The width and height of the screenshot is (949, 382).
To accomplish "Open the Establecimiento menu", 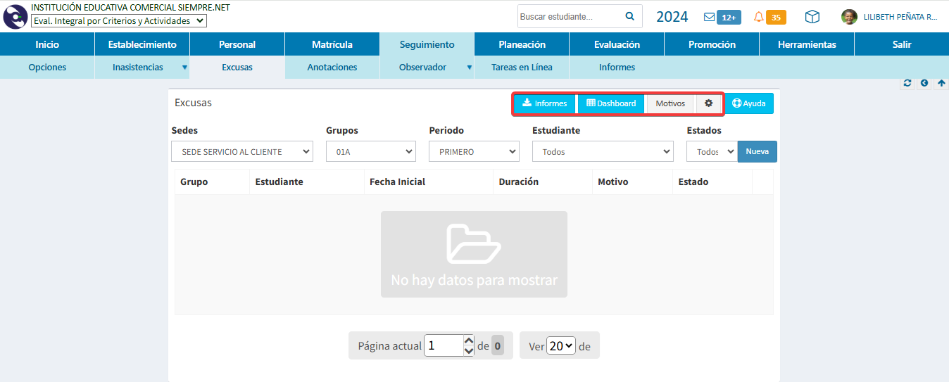I will point(142,44).
